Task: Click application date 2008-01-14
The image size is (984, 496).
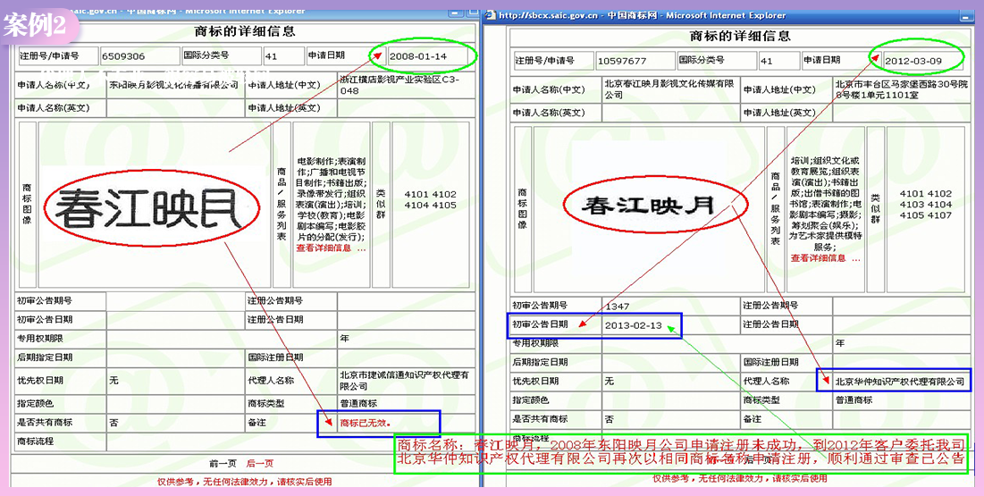Action: [418, 56]
